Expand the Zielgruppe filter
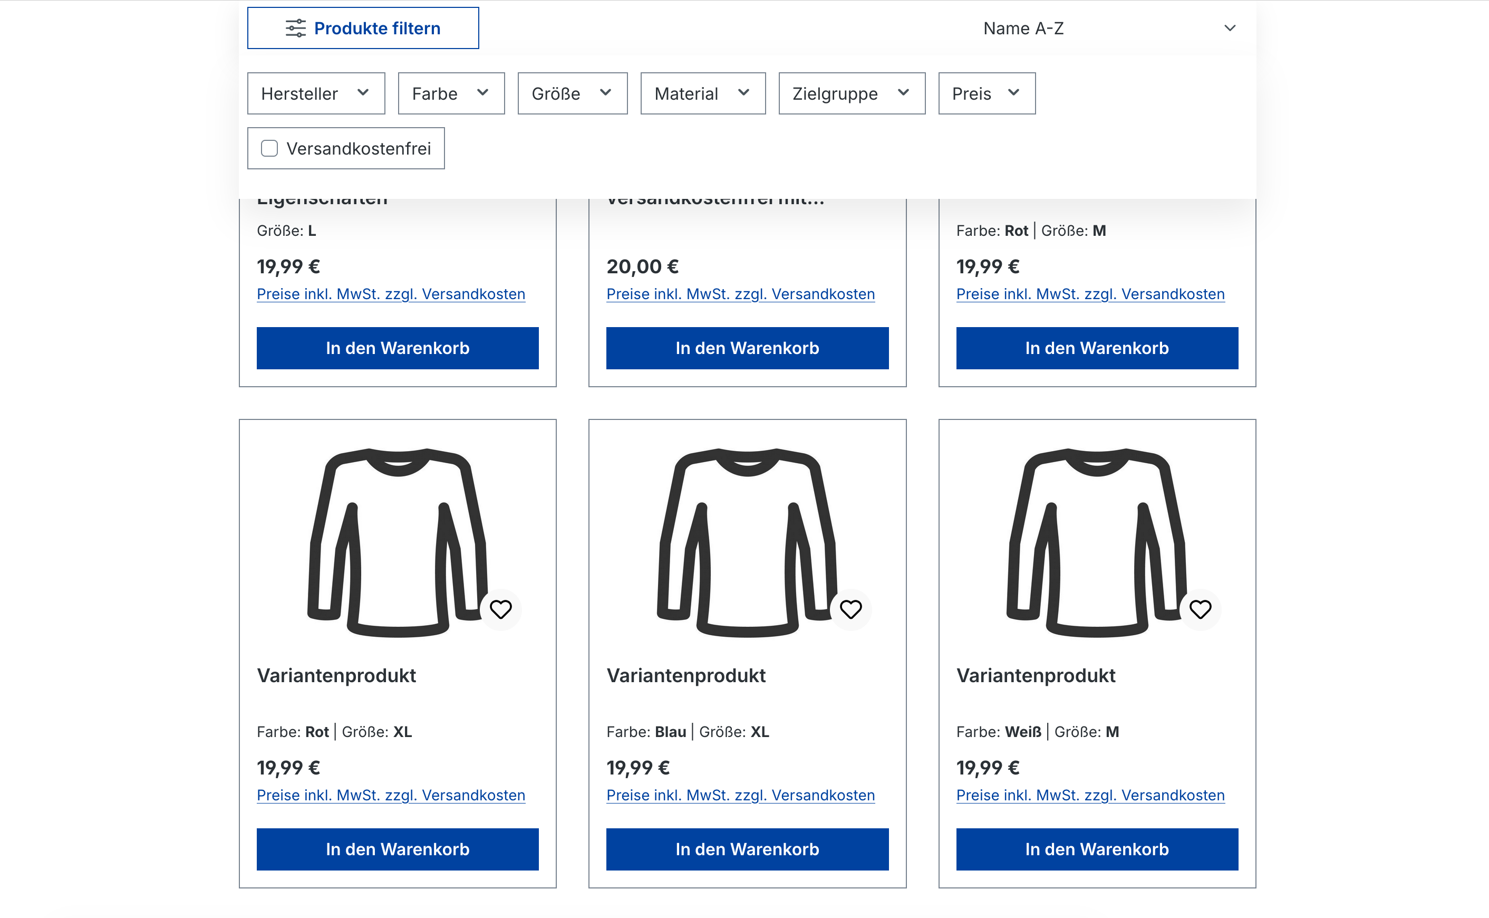 pyautogui.click(x=852, y=93)
